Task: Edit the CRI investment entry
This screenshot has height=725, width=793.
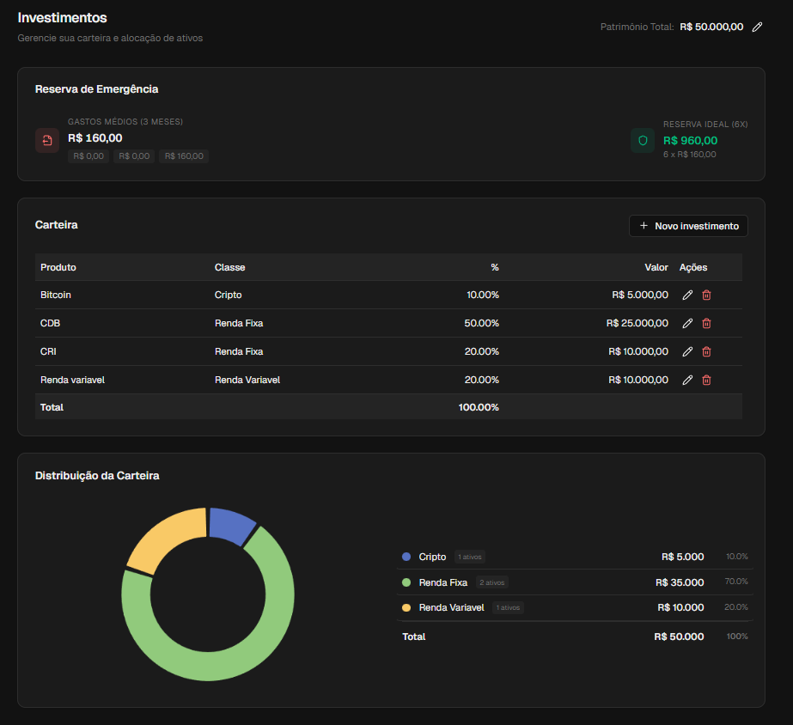Action: pyautogui.click(x=687, y=352)
